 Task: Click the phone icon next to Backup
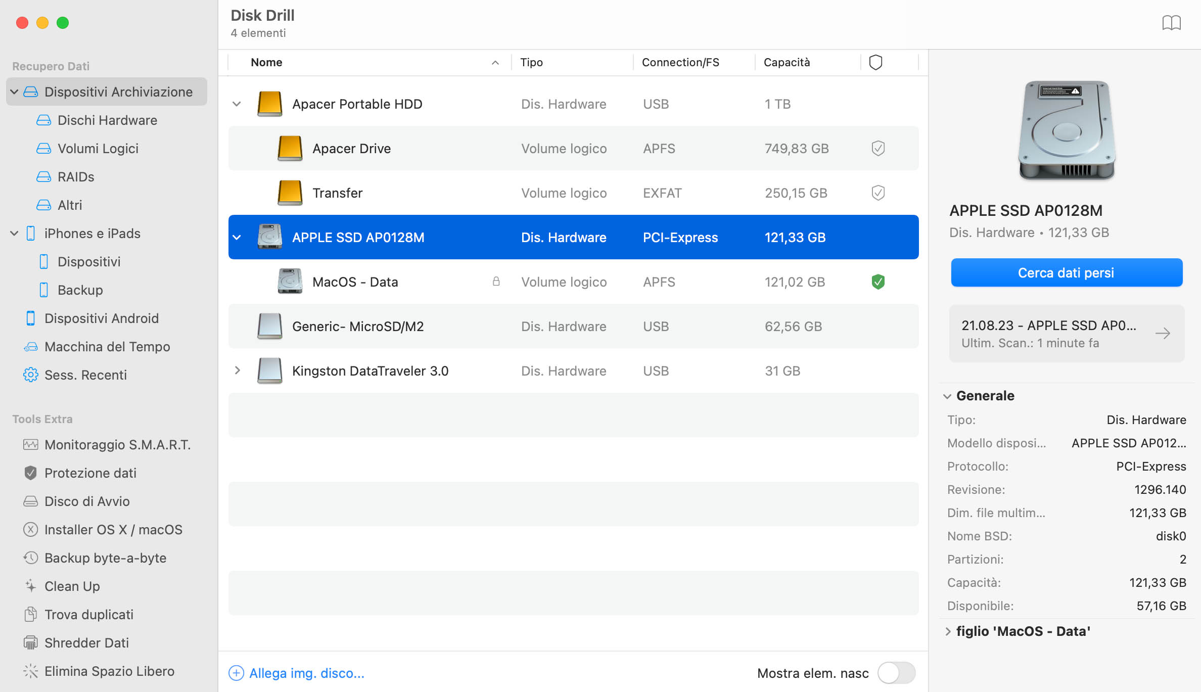[44, 290]
